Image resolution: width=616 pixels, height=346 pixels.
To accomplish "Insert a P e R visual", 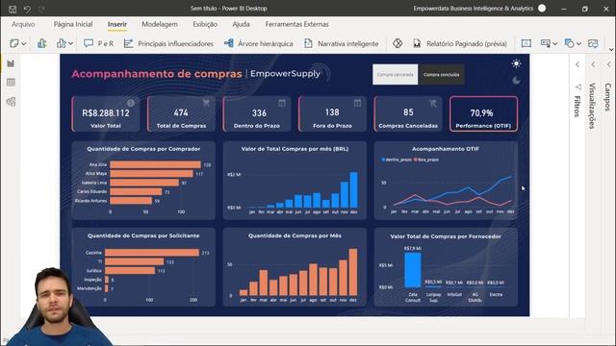I will pos(98,43).
